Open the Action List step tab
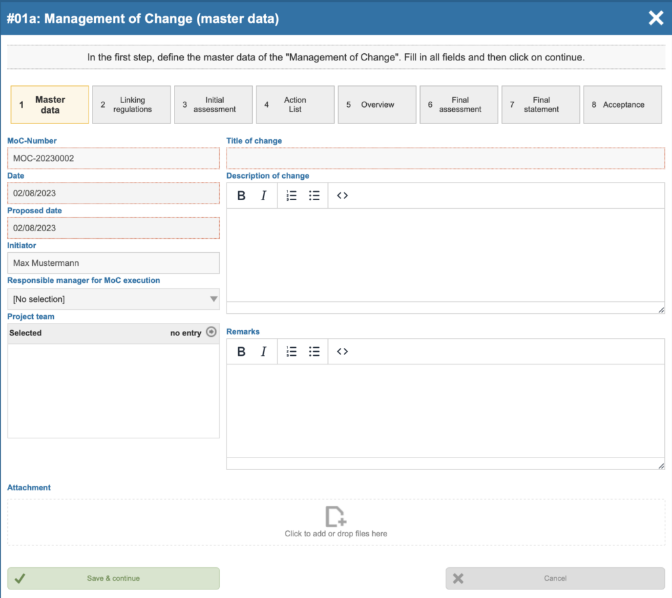 pyautogui.click(x=295, y=104)
